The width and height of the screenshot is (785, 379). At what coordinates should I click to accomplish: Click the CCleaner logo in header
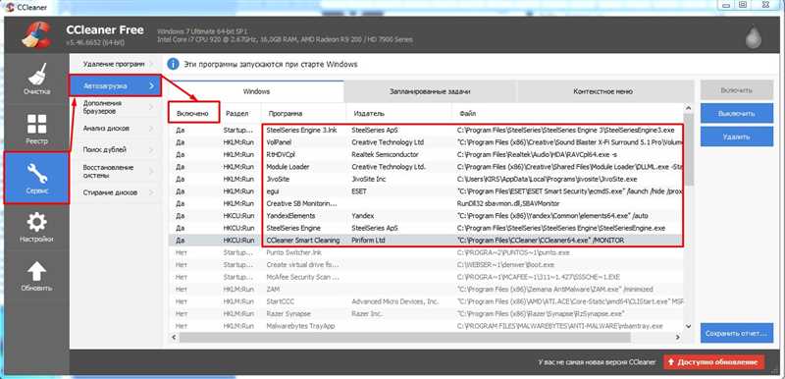click(x=35, y=35)
